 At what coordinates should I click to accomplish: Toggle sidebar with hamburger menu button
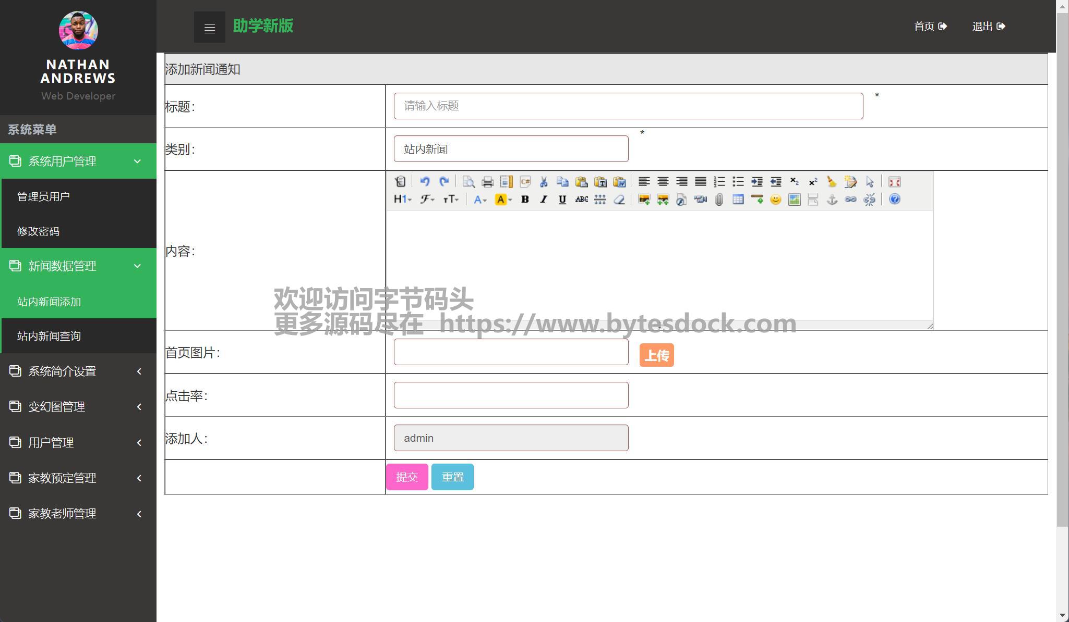point(209,28)
